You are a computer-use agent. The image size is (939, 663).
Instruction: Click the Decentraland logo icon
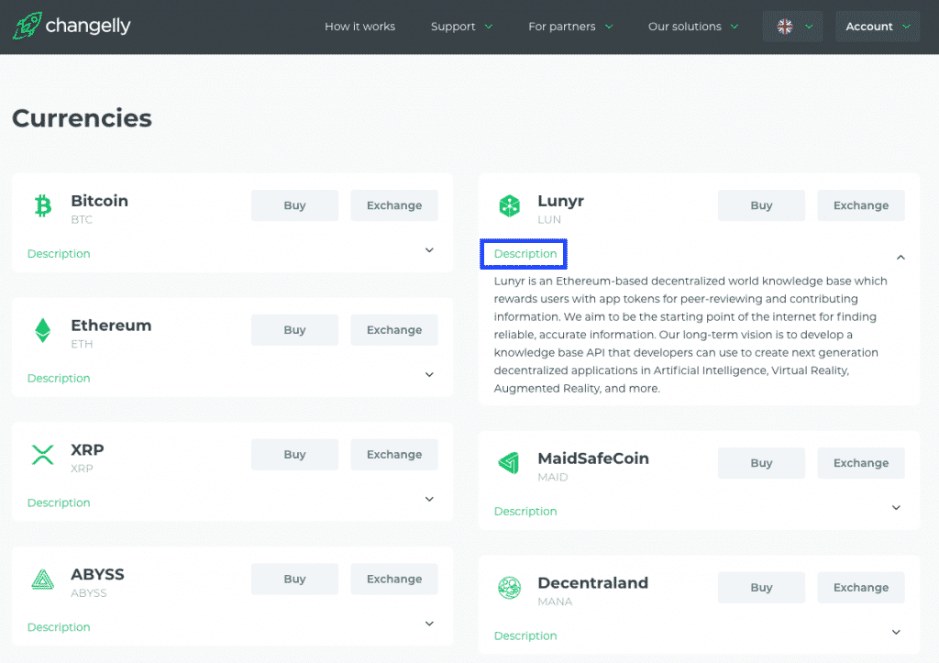tap(510, 588)
